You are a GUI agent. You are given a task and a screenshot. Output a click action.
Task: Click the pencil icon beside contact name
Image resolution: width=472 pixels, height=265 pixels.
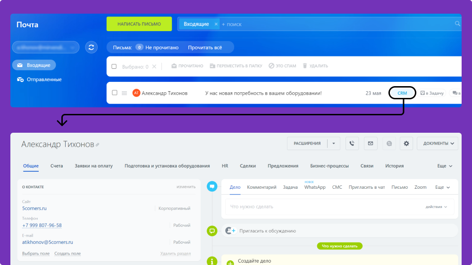point(98,145)
